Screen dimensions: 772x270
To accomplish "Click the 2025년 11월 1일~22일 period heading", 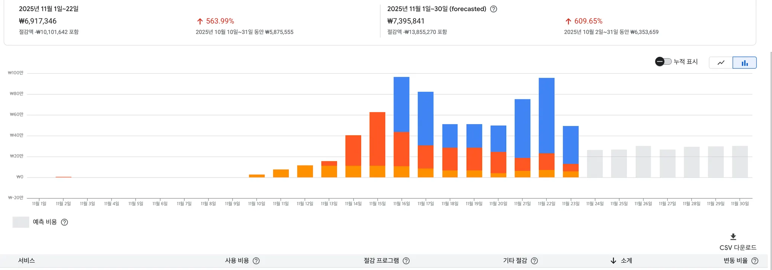I will (x=49, y=9).
